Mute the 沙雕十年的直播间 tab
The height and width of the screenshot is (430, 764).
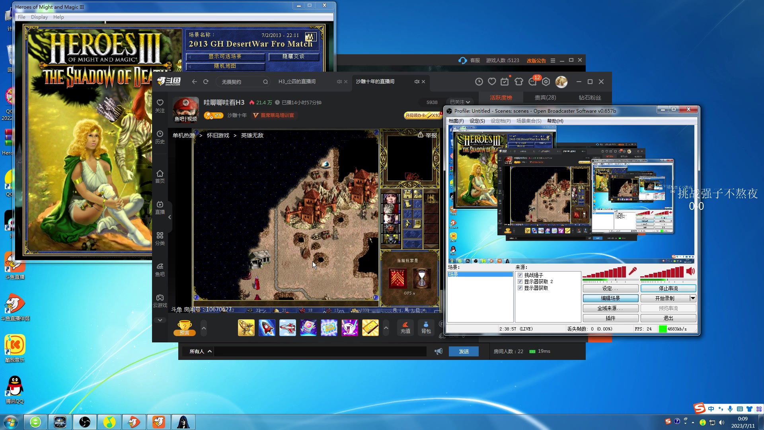point(417,82)
